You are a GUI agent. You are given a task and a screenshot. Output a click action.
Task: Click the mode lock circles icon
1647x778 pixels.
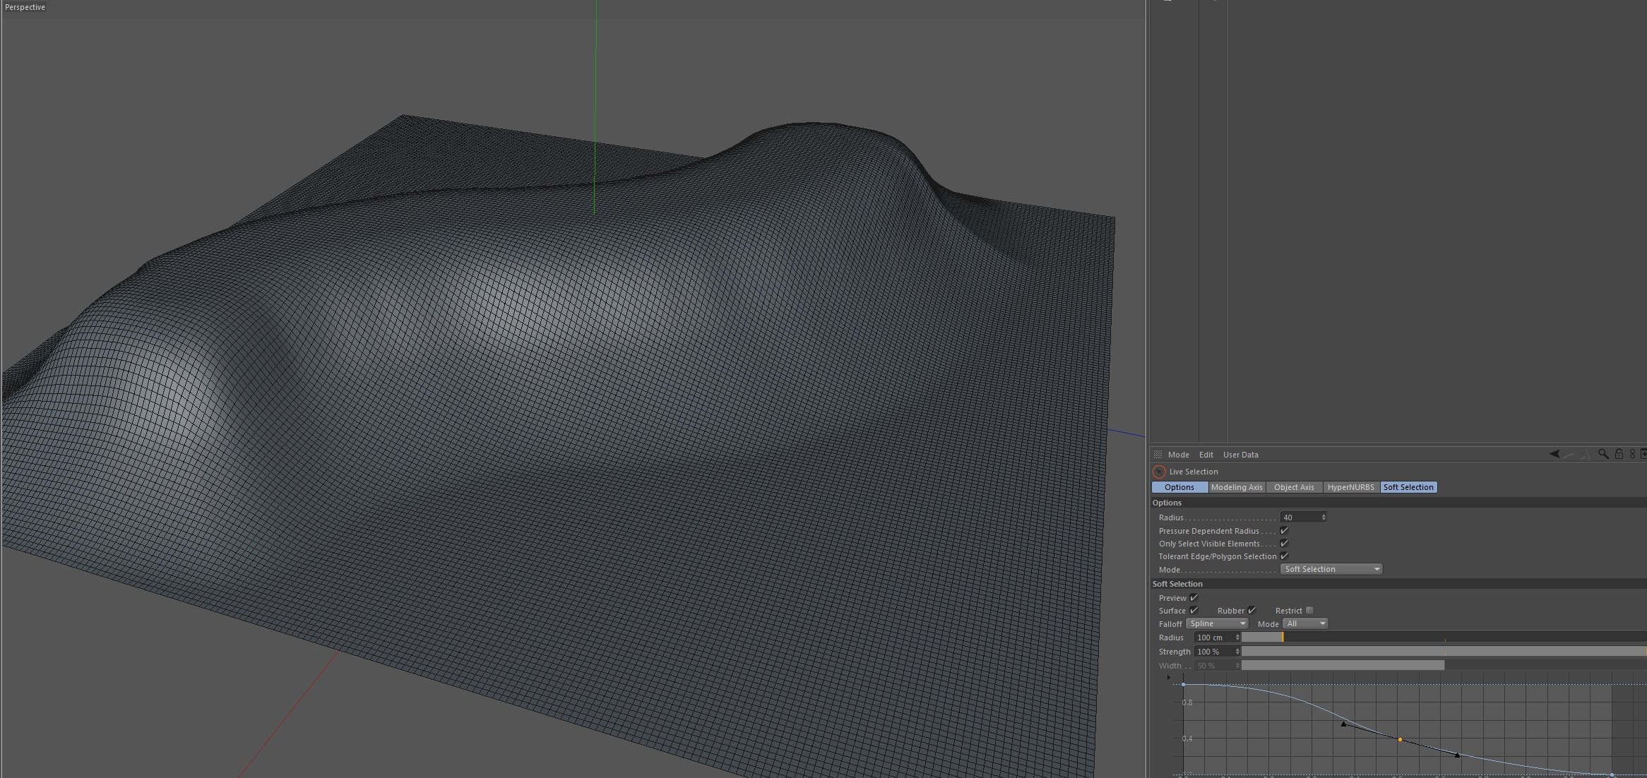[x=1632, y=454]
